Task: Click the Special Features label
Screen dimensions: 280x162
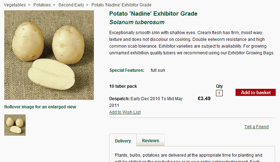Action: (x=127, y=70)
